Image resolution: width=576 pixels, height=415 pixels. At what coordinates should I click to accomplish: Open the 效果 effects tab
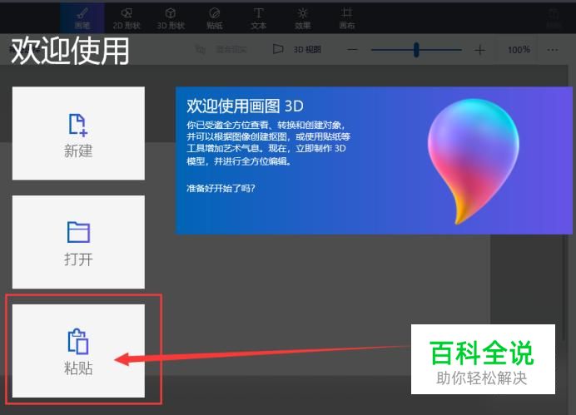coord(303,18)
